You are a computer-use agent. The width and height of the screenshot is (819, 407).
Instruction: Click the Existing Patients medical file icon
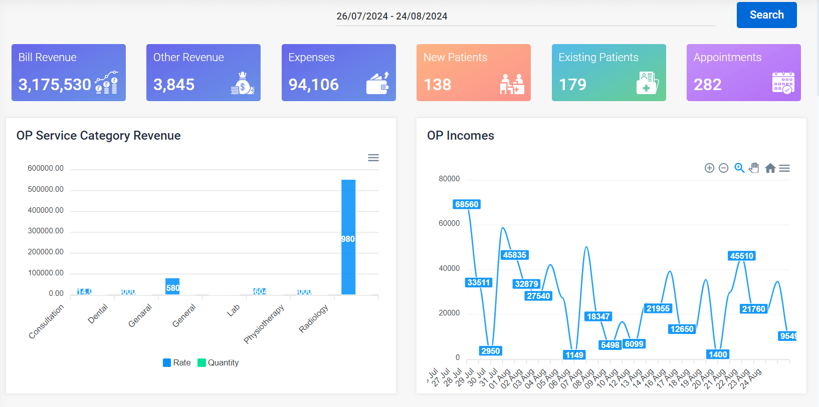click(x=647, y=83)
